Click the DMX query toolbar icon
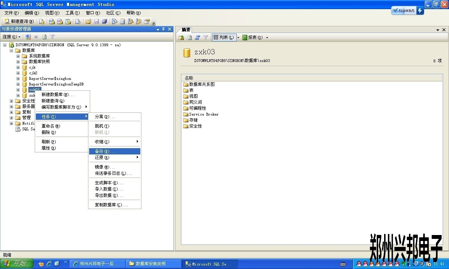The image size is (449, 269). 60,21
